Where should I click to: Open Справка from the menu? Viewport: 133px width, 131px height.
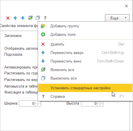click(x=85, y=96)
